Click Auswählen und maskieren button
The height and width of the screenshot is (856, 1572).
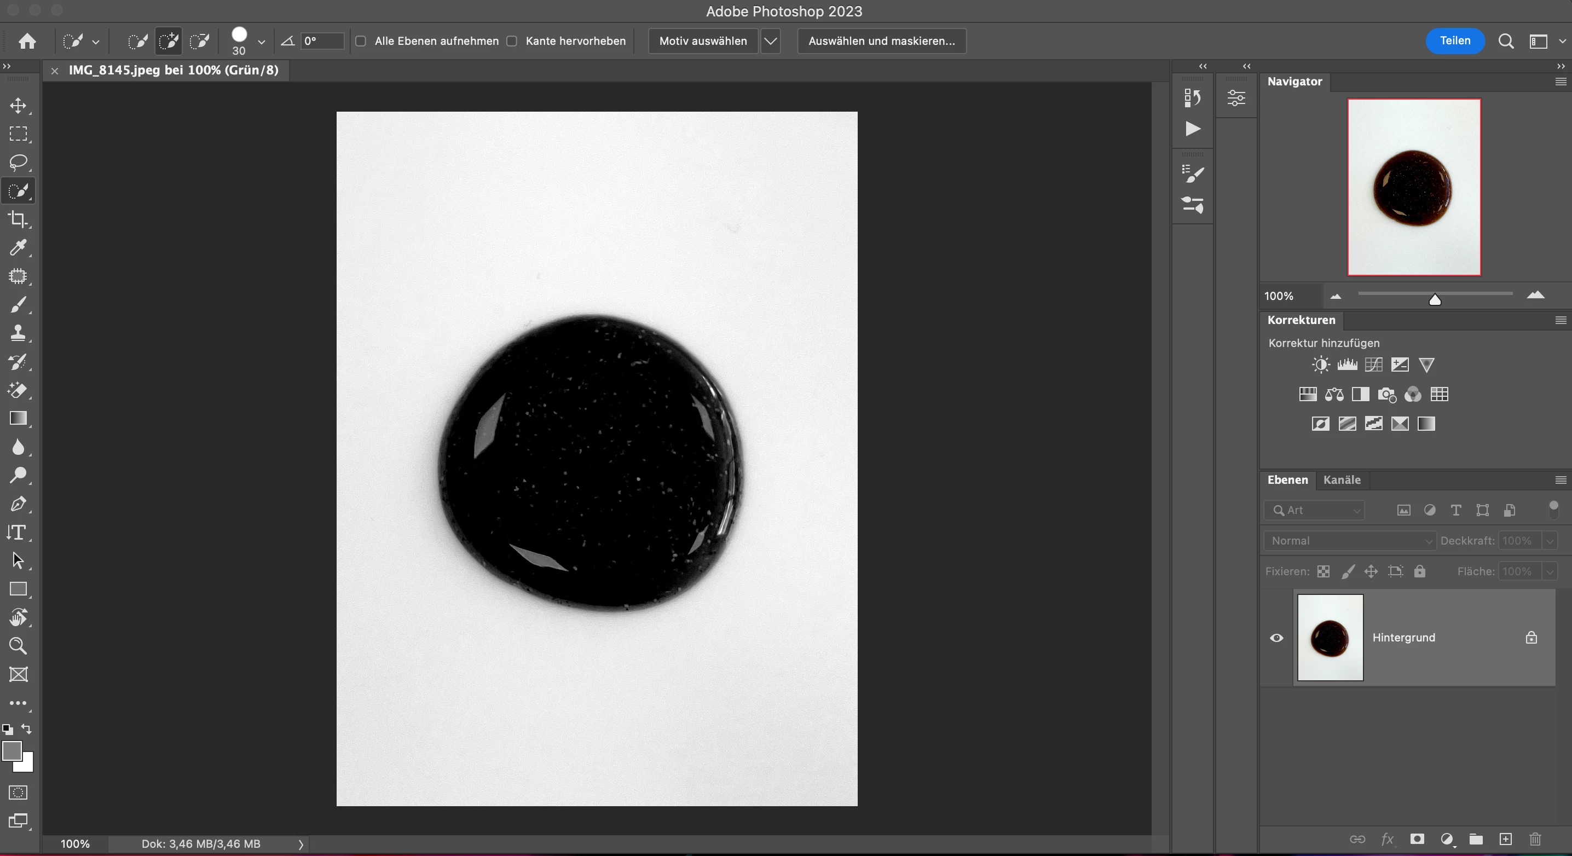point(881,41)
